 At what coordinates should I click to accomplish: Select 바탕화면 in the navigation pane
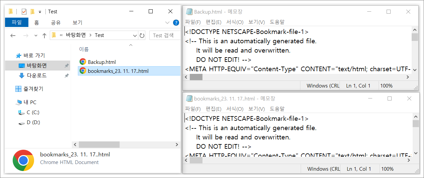(x=37, y=66)
